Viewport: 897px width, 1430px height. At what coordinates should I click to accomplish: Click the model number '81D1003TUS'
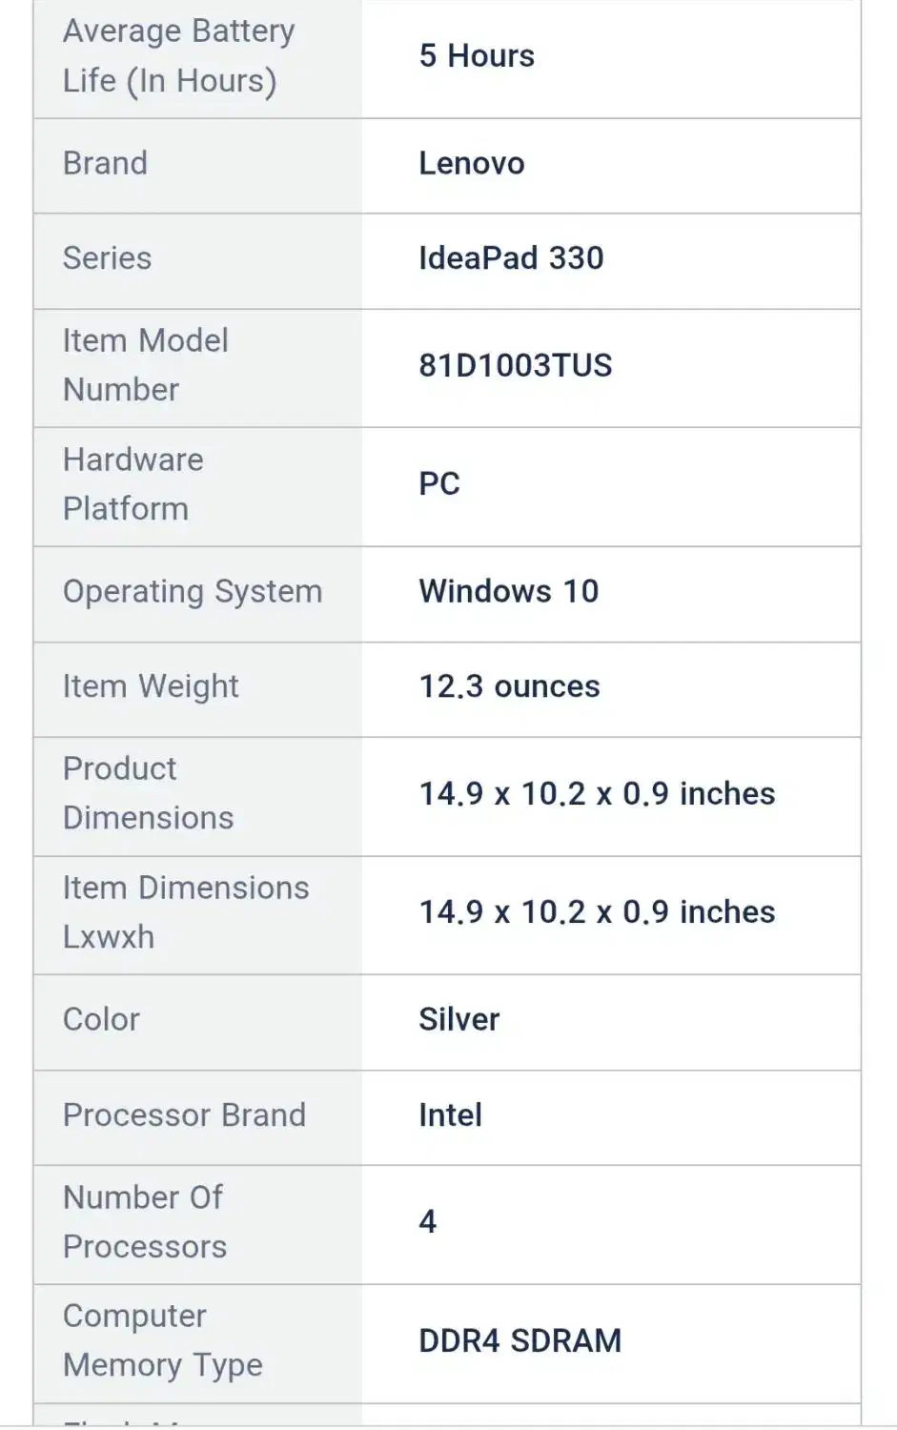[x=515, y=365]
